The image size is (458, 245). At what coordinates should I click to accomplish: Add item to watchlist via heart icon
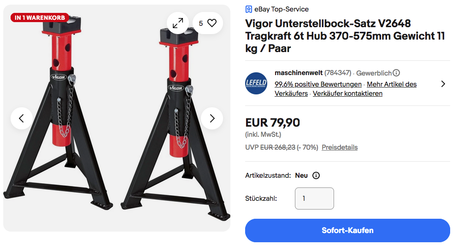208,23
